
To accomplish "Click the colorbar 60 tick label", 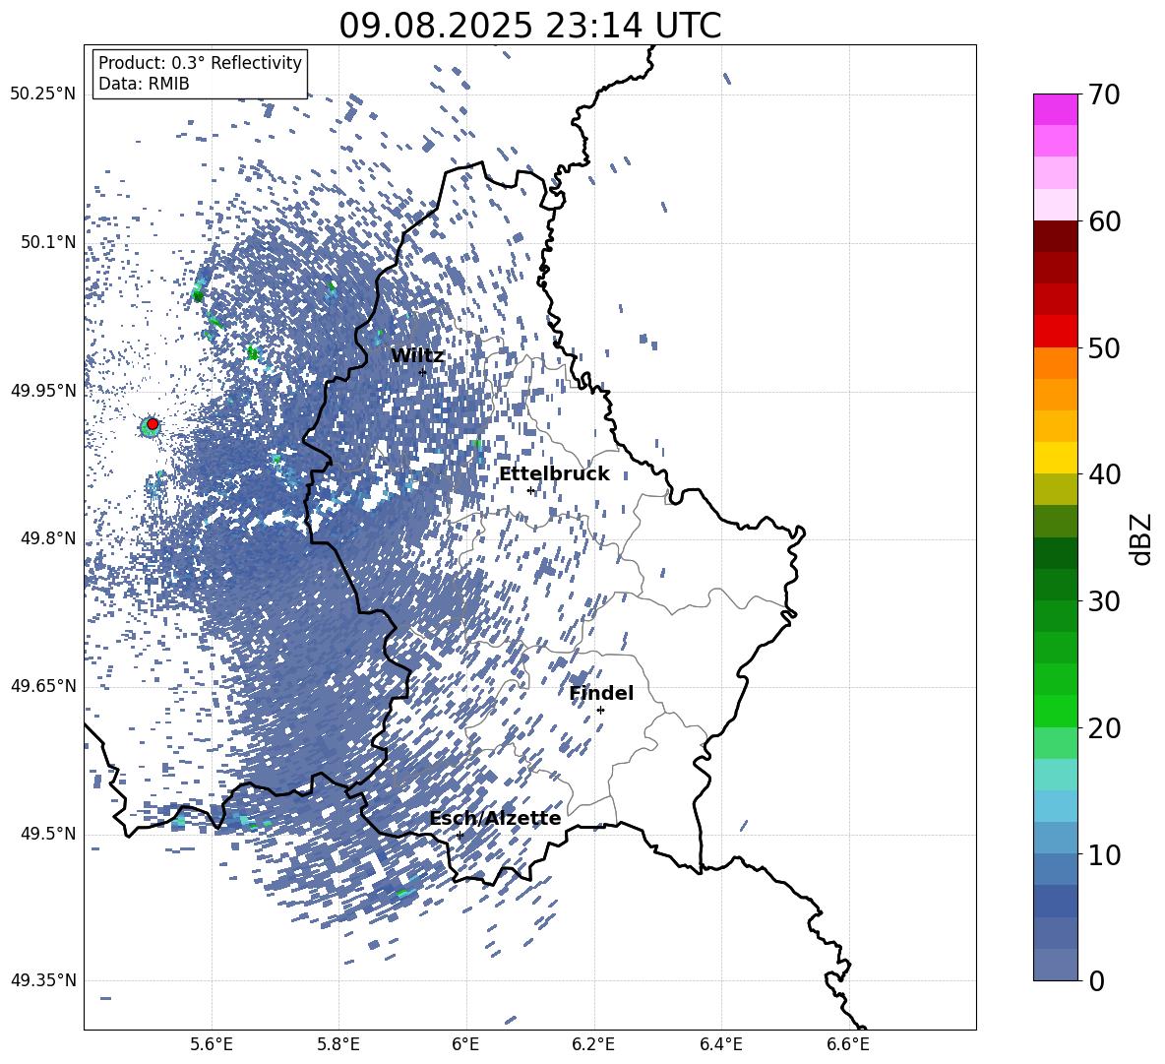I will click(x=1104, y=221).
